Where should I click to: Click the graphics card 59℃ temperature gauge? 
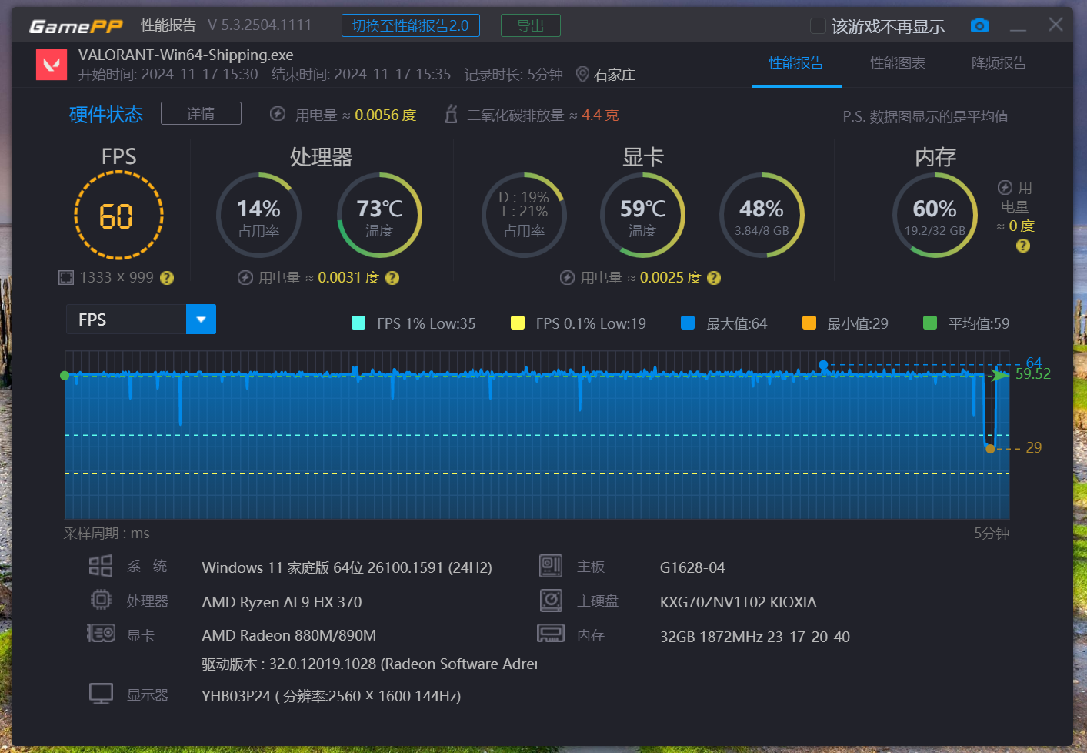point(642,215)
